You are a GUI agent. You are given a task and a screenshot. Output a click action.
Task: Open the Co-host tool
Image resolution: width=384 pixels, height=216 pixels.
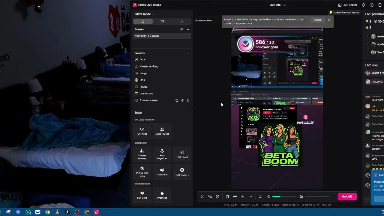click(x=142, y=131)
